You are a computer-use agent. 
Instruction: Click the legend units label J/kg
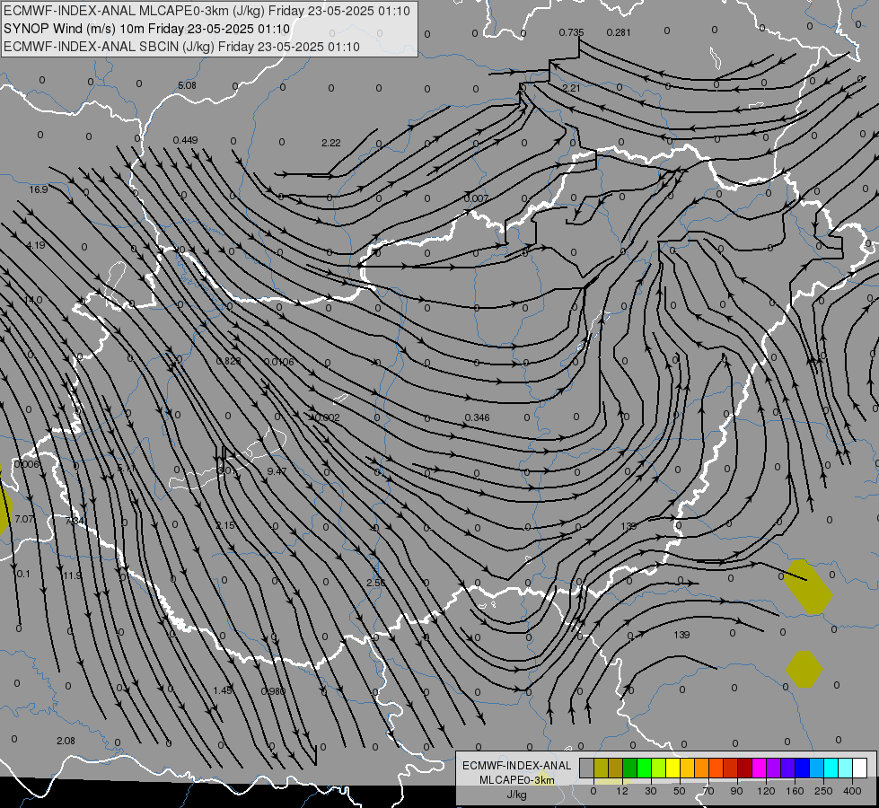(x=517, y=795)
